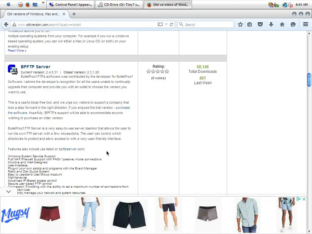
Task: View the red boxer briefs ad item
Action: [50, 214]
